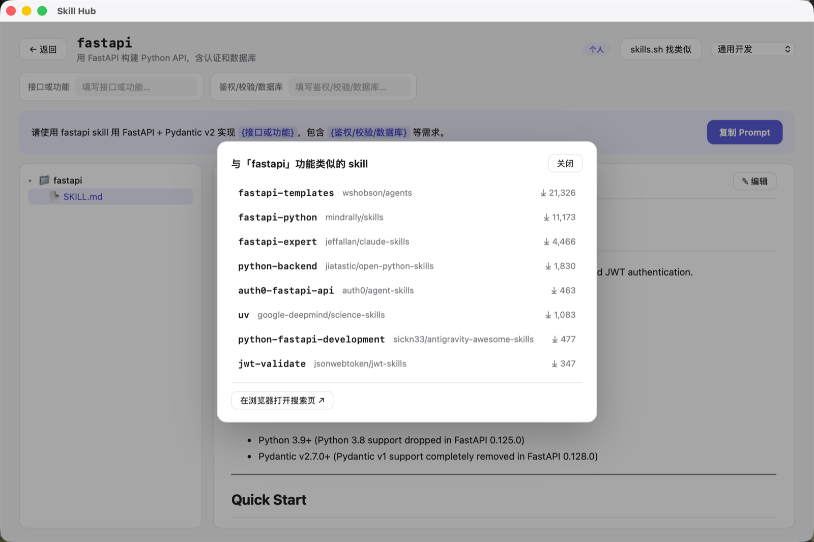Viewport: 814px width, 542px height.
Task: Click the google-deepmind/science-skills repository label
Action: [x=321, y=315]
